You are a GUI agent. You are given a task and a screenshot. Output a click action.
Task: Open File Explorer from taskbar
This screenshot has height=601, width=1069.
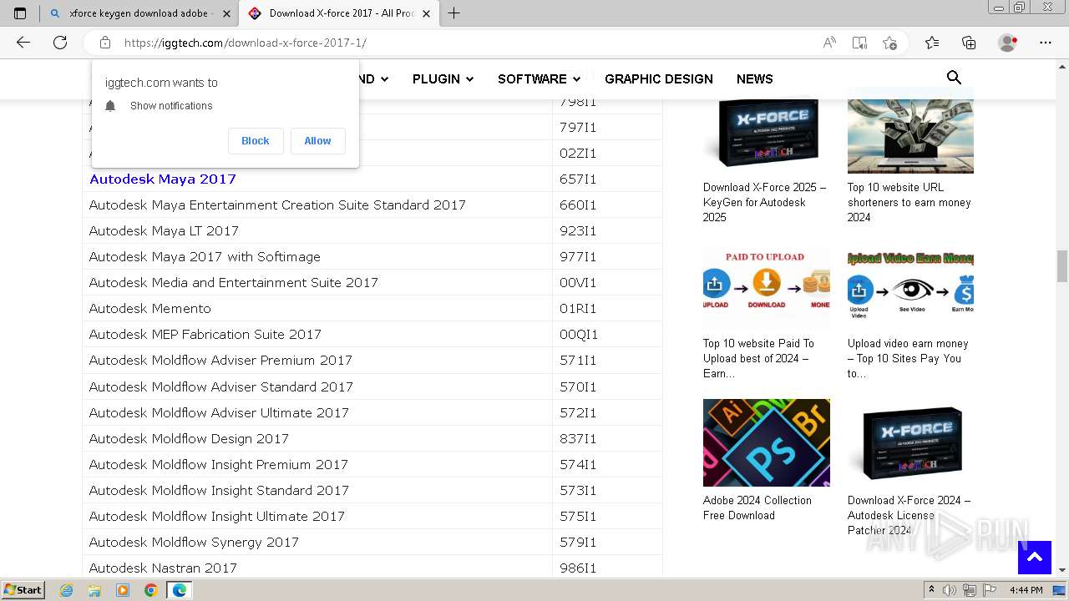pos(94,590)
